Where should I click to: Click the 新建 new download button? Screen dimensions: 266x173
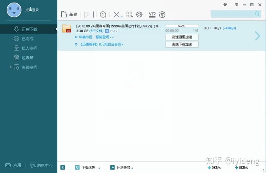(69, 14)
